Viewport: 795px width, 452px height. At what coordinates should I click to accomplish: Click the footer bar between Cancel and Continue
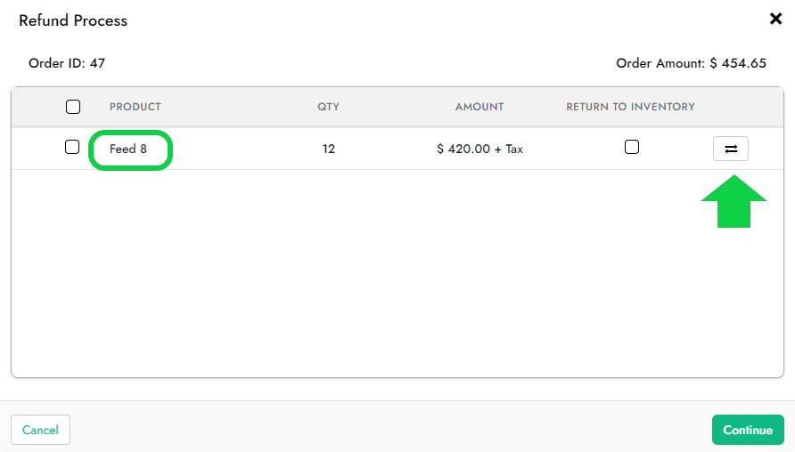(392, 430)
